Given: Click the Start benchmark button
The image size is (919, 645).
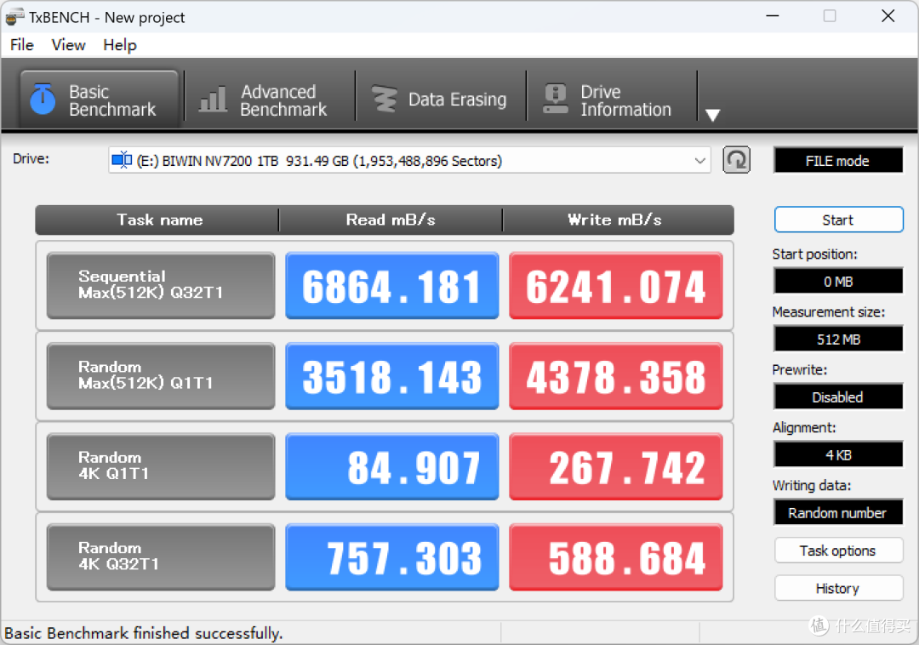Looking at the screenshot, I should coord(838,220).
